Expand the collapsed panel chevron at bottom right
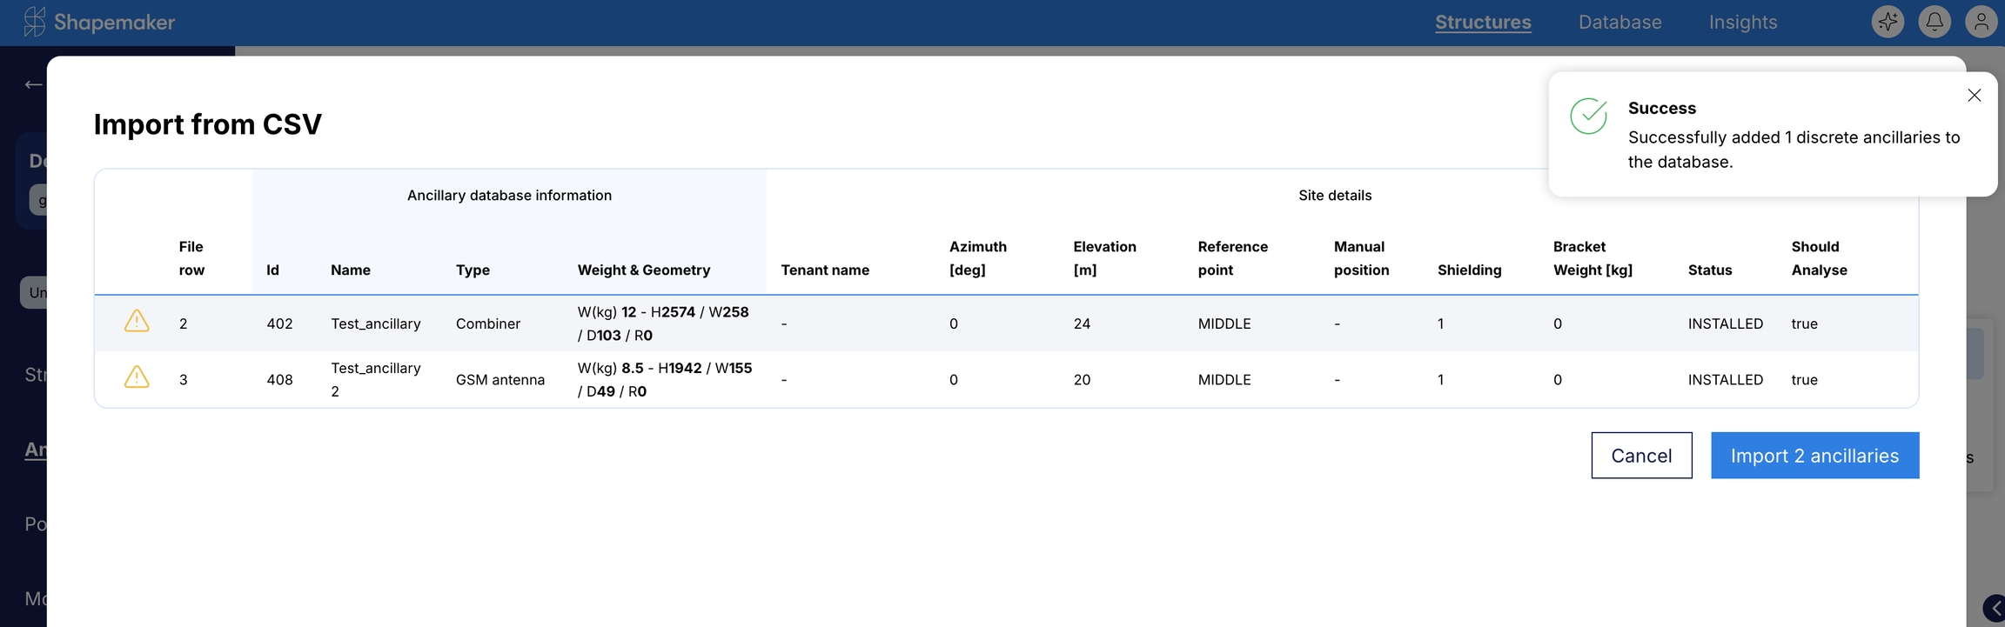 [1995, 609]
